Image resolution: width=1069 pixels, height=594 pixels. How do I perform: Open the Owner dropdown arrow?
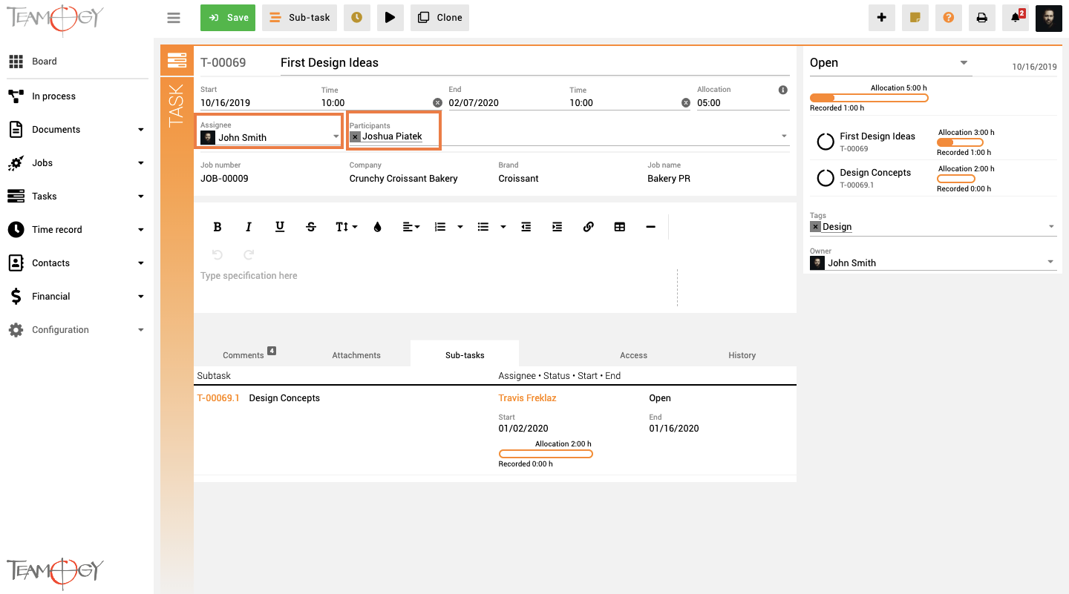[1050, 263]
